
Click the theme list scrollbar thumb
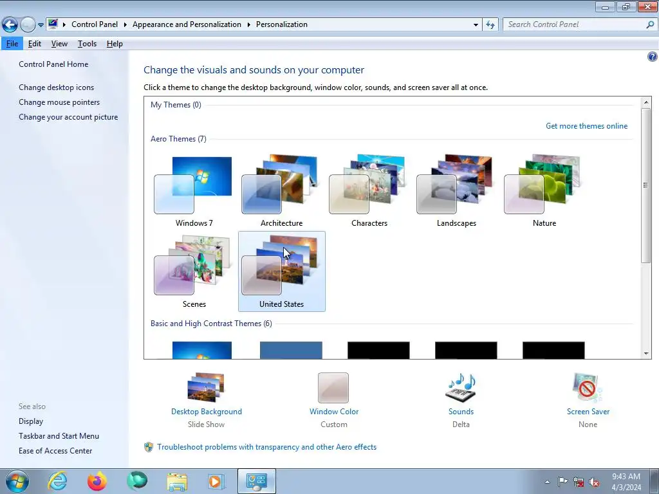point(646,185)
